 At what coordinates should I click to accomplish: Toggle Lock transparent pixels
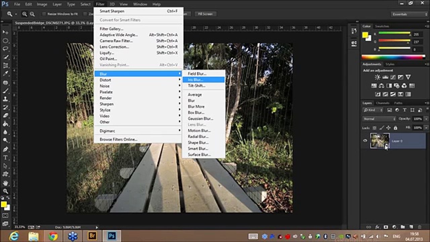[x=375, y=128]
